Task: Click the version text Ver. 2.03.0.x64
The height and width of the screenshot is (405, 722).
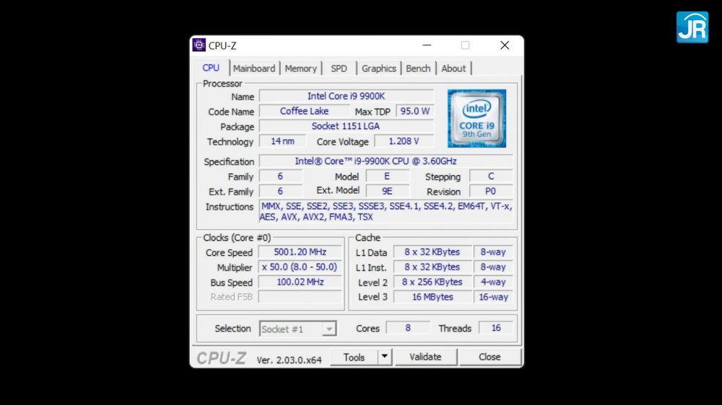Action: click(x=290, y=360)
